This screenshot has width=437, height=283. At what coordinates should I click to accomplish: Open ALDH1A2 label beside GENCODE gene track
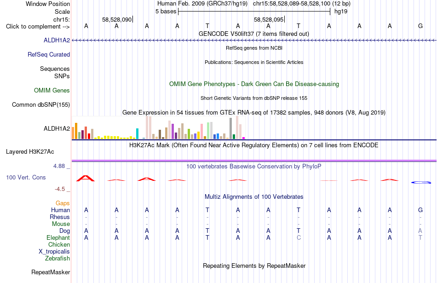pyautogui.click(x=57, y=40)
